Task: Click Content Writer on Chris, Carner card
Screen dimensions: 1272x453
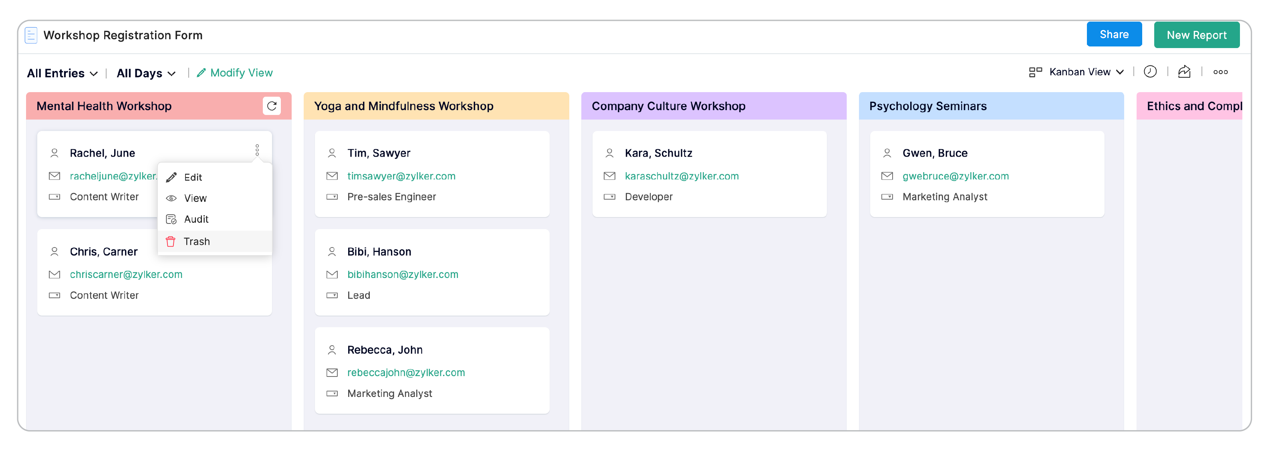Action: click(104, 295)
